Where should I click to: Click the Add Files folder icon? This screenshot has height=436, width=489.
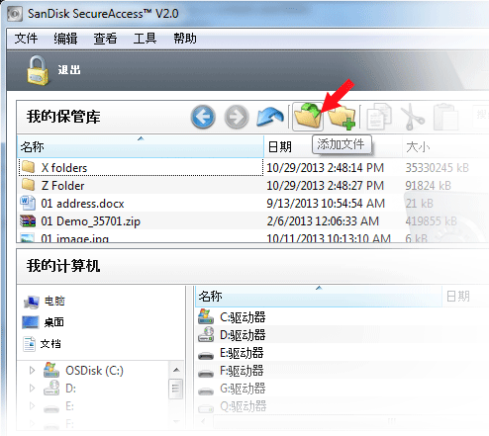click(x=308, y=116)
